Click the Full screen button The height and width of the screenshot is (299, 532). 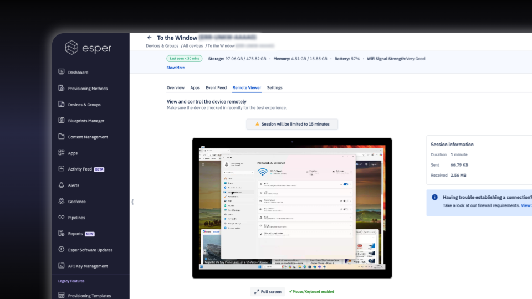(268, 292)
